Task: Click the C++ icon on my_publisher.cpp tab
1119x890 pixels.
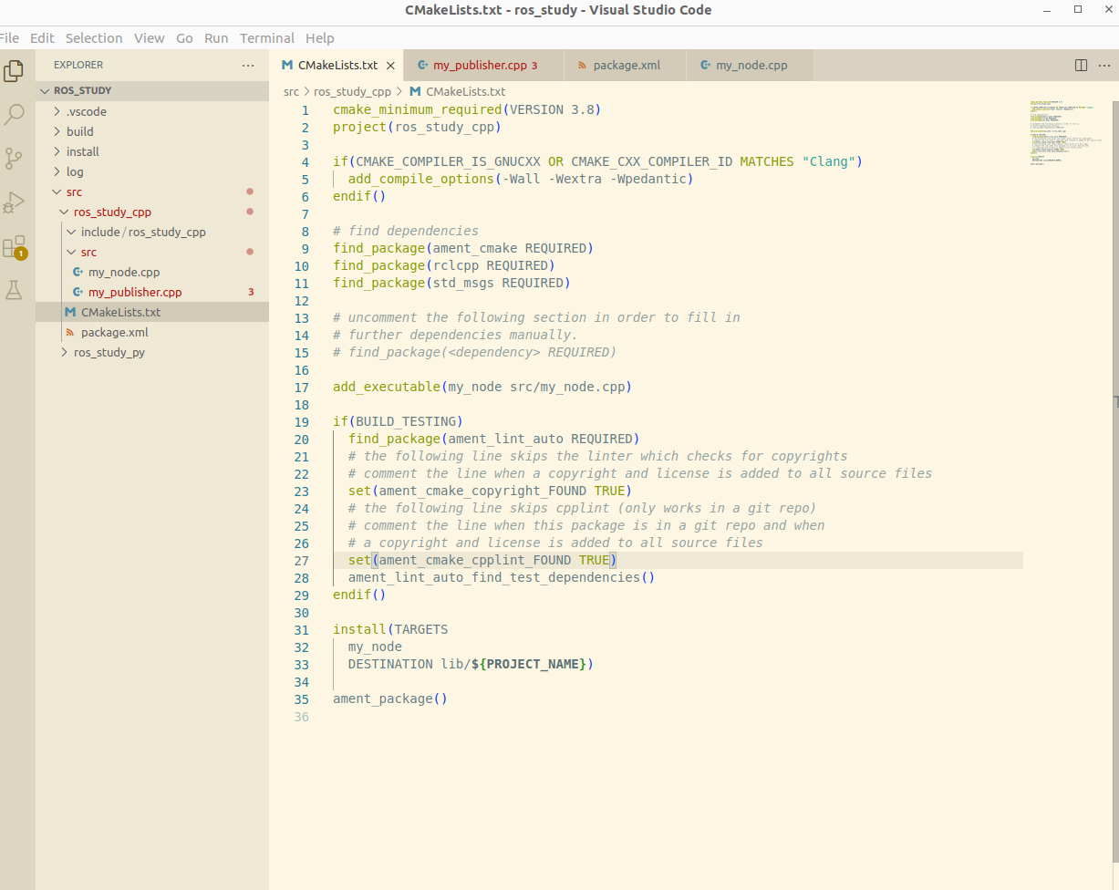Action: 423,66
